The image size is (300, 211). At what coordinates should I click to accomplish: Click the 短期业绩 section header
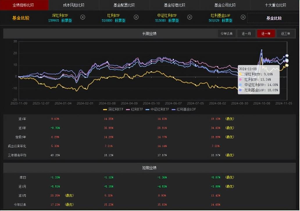click(x=149, y=168)
